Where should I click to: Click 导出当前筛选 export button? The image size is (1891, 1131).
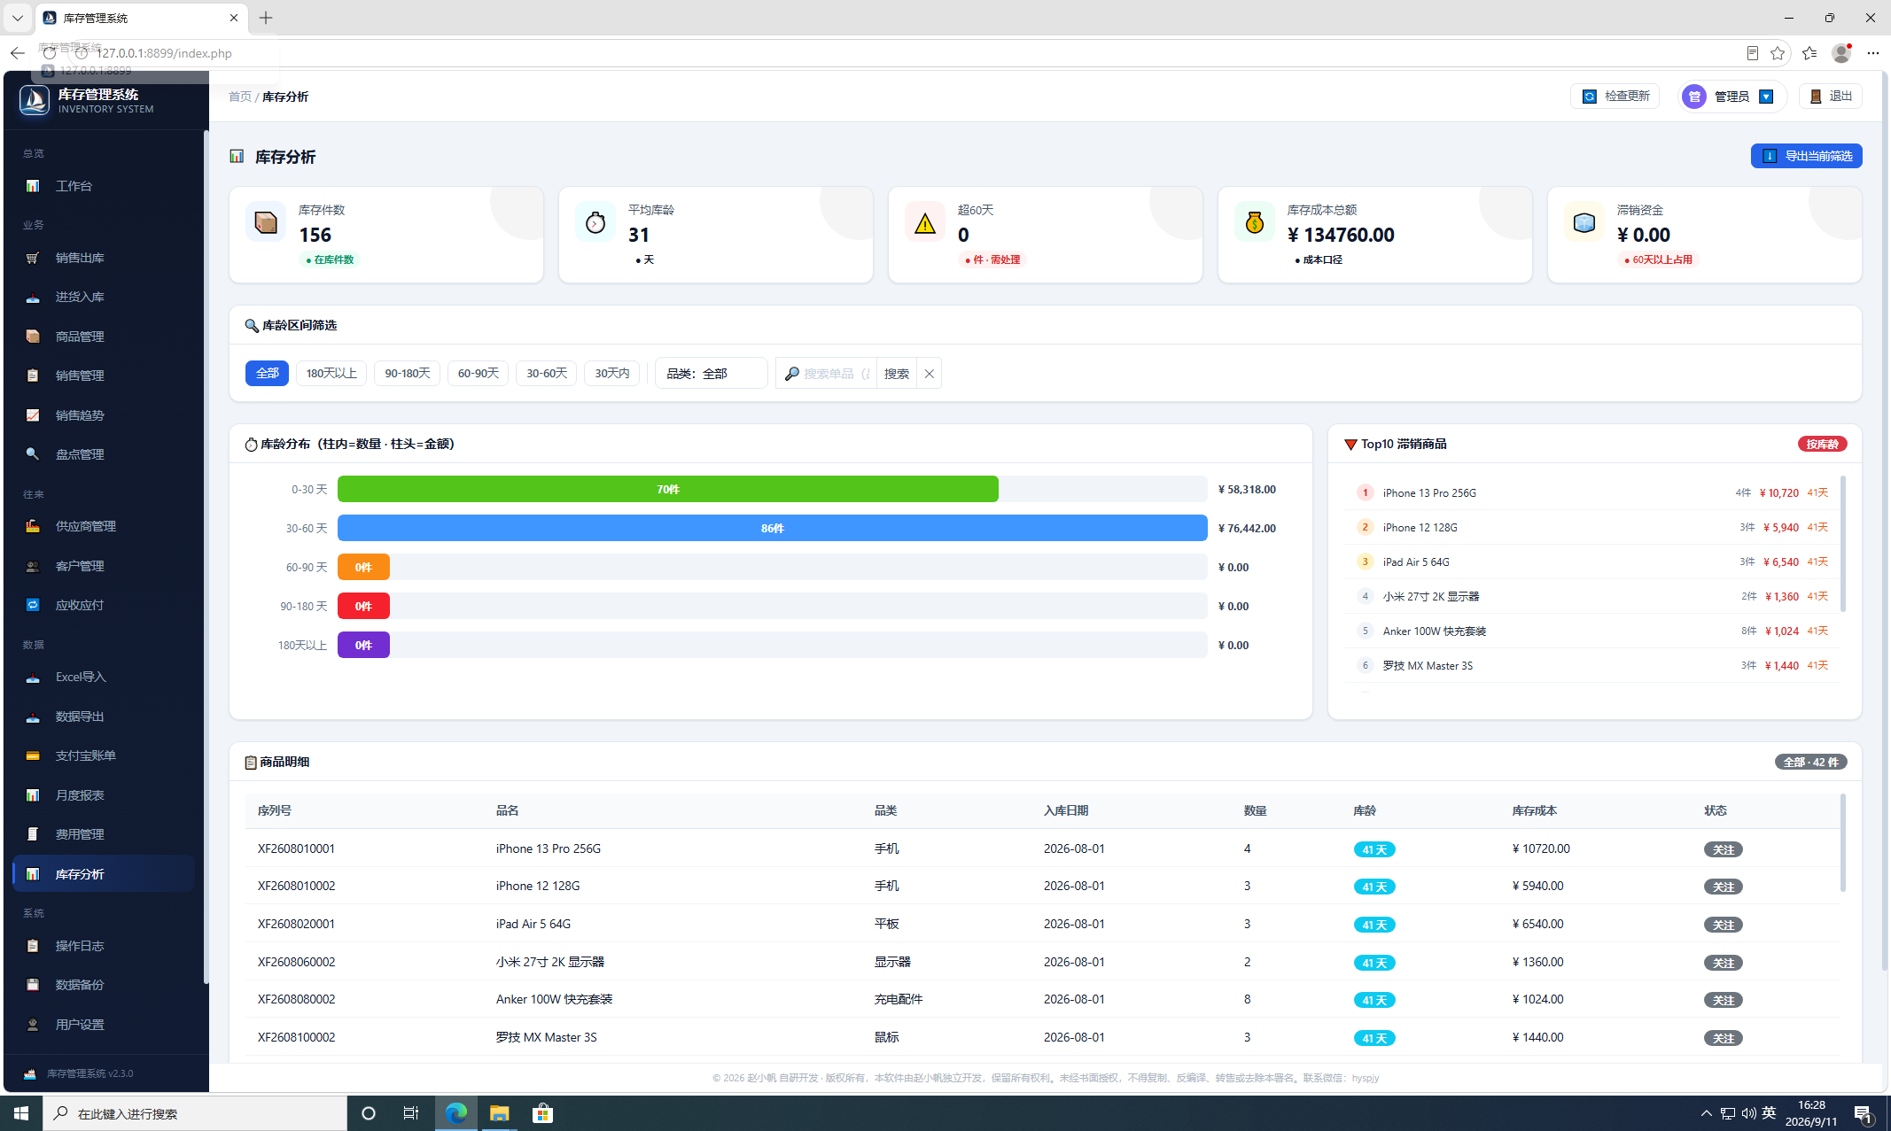(1806, 156)
